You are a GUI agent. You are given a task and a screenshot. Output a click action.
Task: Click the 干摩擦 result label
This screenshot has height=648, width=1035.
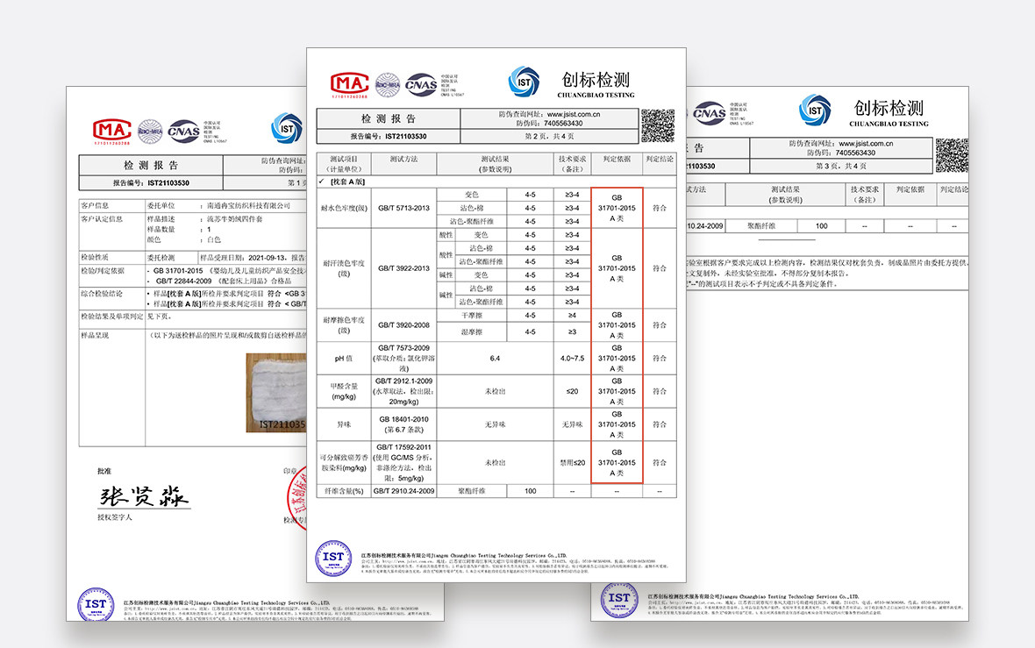point(471,316)
